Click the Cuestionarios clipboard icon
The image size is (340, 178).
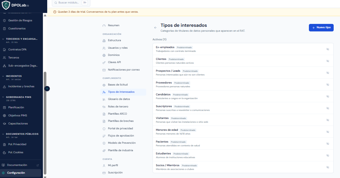point(4,29)
